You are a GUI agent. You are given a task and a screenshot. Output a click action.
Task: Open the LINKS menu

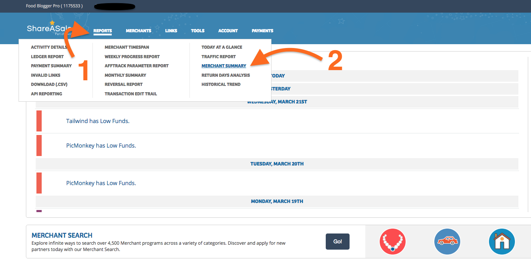pos(171,31)
